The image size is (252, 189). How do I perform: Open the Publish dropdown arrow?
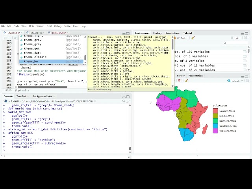coord(242,81)
